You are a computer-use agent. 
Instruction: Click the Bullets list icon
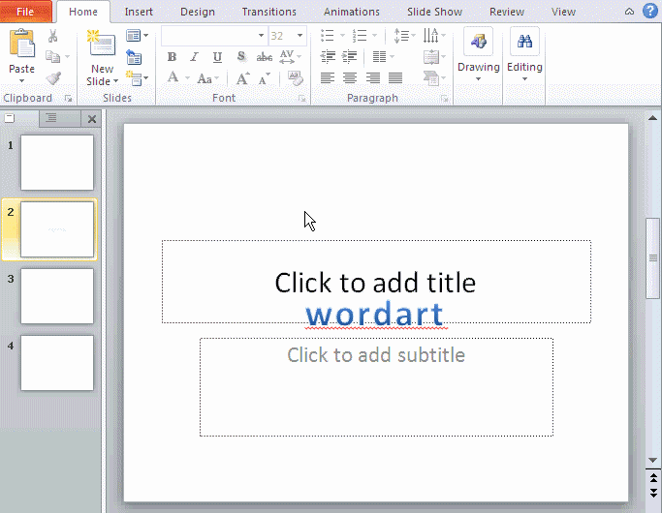tap(328, 36)
